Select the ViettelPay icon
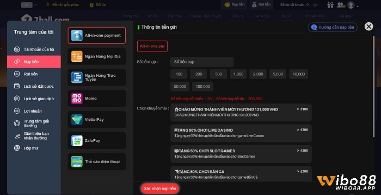The image size is (381, 195). click(77, 120)
